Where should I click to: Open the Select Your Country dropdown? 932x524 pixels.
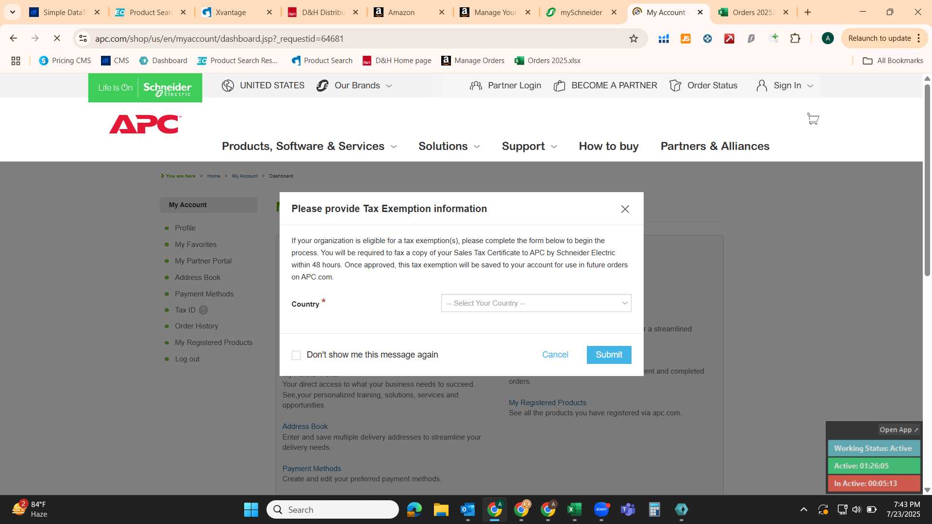(536, 303)
